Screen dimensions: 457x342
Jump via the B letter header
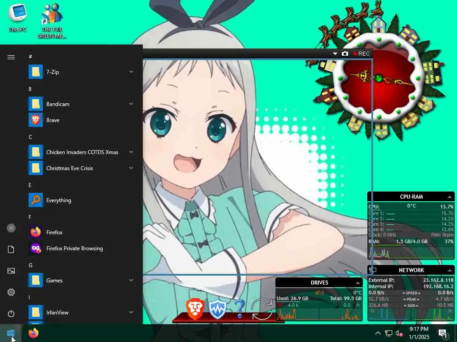point(30,89)
